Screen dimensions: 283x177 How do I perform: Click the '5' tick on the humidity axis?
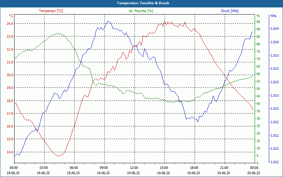258,155
